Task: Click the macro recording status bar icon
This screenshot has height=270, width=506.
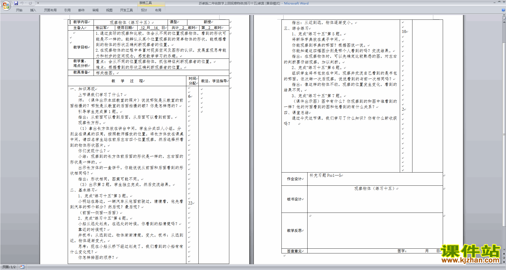Action: [22, 267]
